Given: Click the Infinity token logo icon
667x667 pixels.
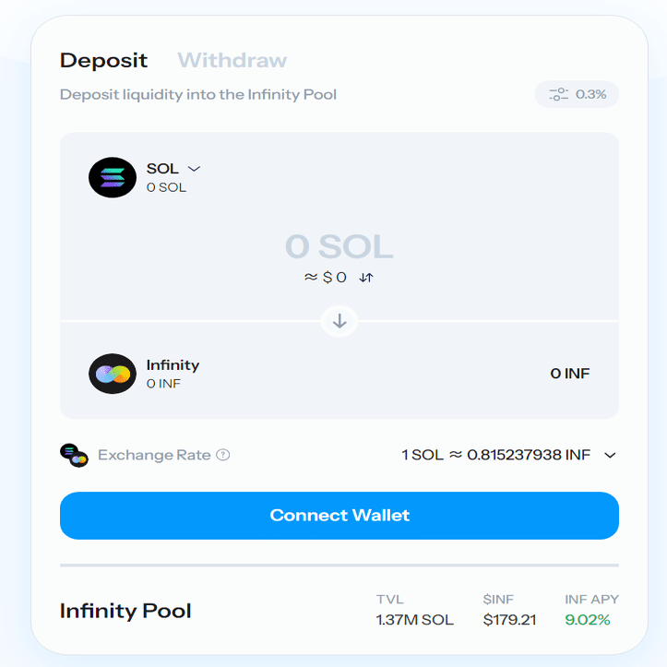Looking at the screenshot, I should (113, 374).
